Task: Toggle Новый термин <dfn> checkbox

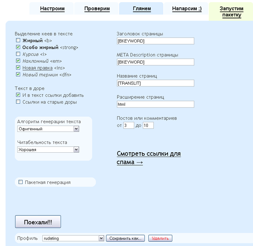Action: [18, 74]
